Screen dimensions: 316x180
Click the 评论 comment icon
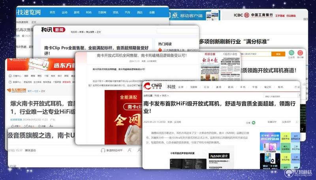tap(26, 126)
